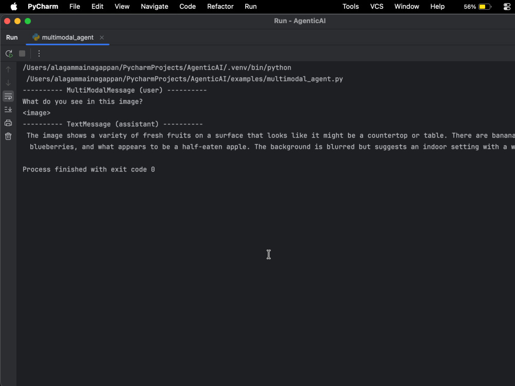
Task: Click the up the stack trace arrow
Action: point(8,69)
